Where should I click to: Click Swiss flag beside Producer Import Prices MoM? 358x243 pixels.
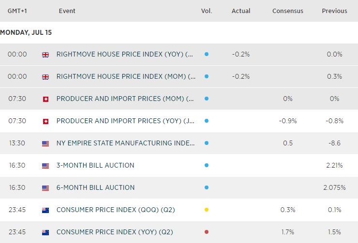click(x=46, y=99)
